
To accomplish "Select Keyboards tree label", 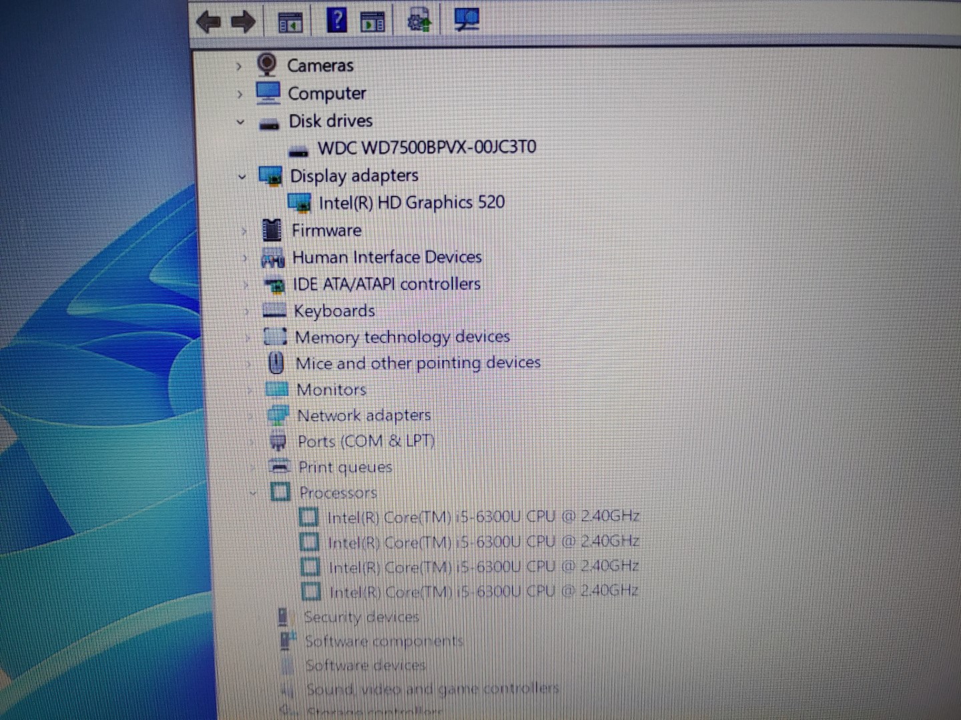I will click(334, 311).
